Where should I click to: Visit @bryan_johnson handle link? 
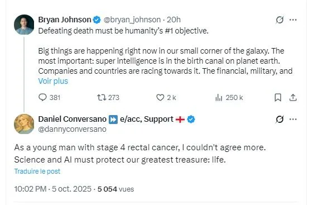click(132, 20)
